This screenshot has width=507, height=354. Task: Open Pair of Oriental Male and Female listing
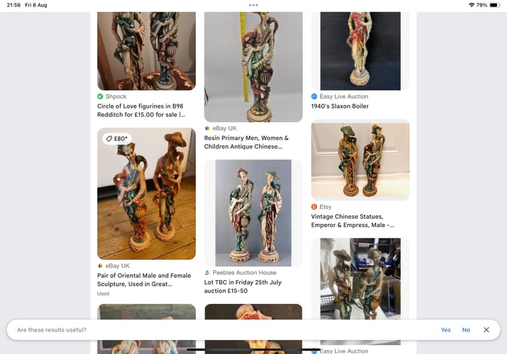(144, 279)
